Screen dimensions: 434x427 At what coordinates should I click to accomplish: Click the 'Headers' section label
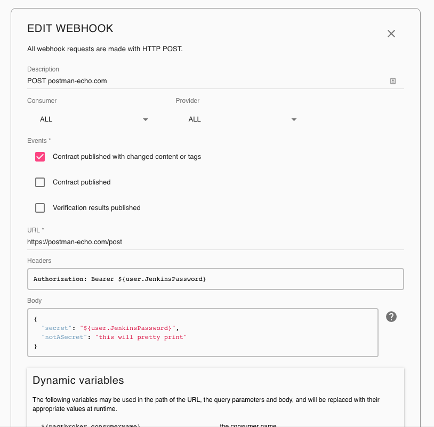(x=39, y=260)
